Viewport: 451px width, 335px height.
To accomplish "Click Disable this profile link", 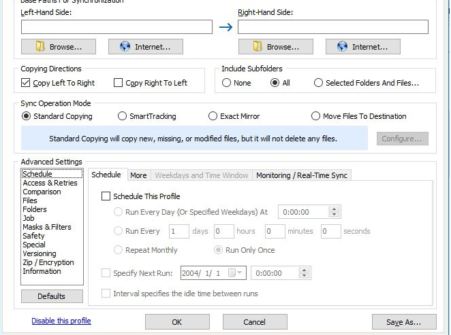I will (61, 321).
